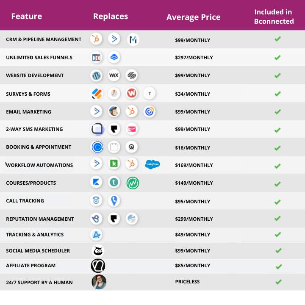Screen dimensions: 305x305
Task: Select the Included in Bconnected header
Action: 274,17
